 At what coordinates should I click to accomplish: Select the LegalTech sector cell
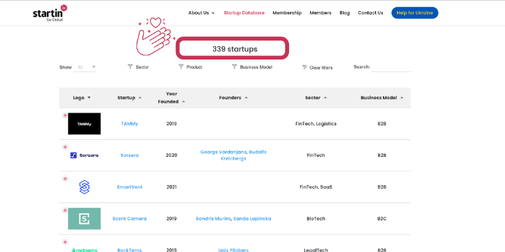316,250
